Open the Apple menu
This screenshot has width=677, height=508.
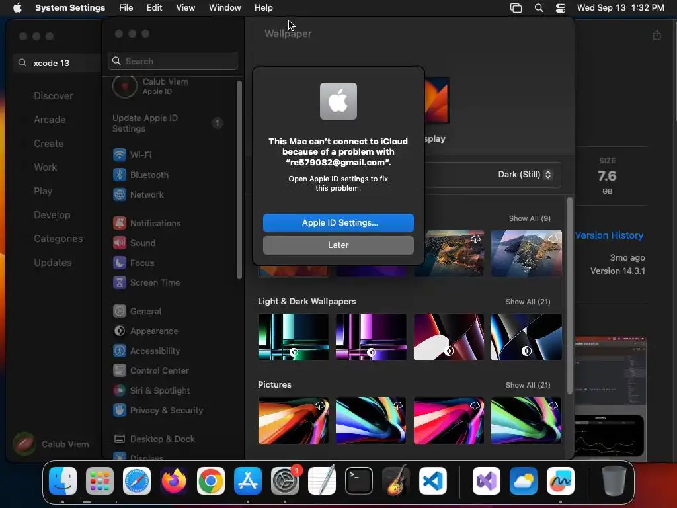17,8
